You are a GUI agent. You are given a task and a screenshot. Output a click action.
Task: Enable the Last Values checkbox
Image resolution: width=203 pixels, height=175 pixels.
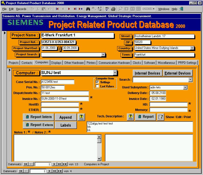point(97,86)
